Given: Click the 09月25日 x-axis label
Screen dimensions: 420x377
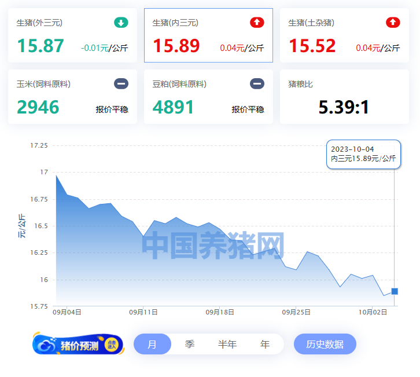Looking at the screenshot, I should 296,312.
